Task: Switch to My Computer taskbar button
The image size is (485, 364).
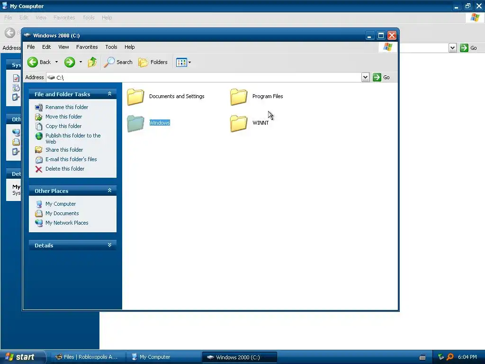Action: 163,357
